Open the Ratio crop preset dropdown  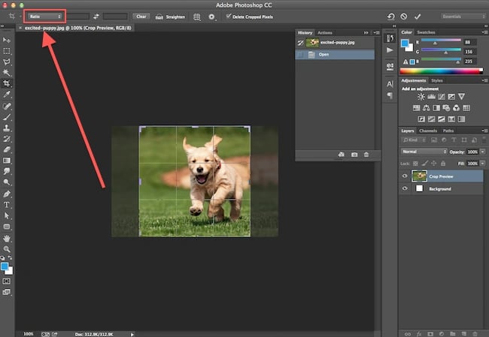pyautogui.click(x=44, y=16)
